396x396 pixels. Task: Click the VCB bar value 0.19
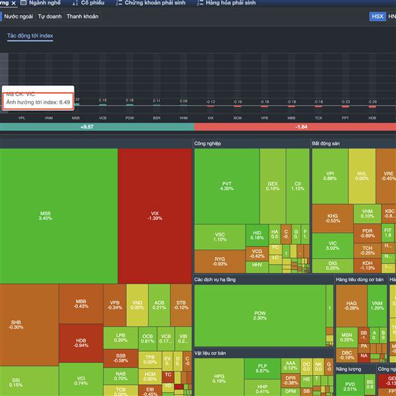(102, 100)
